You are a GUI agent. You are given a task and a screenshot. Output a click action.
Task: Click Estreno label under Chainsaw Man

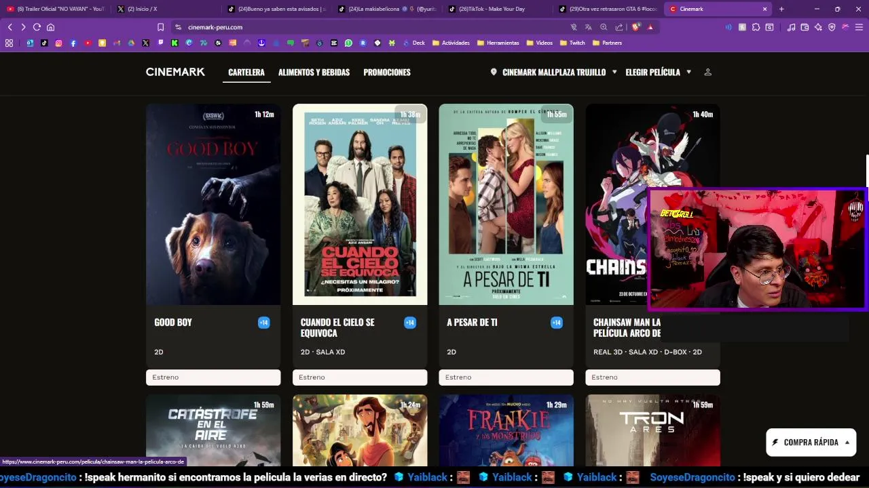(x=652, y=377)
